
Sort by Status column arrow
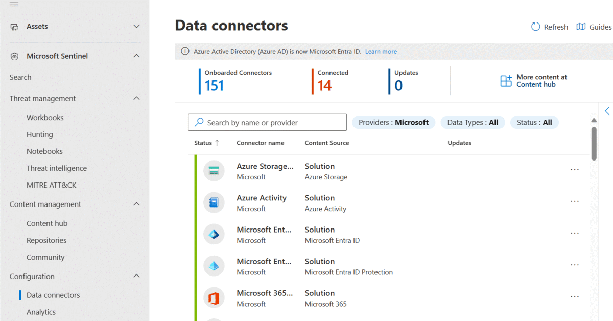(217, 143)
